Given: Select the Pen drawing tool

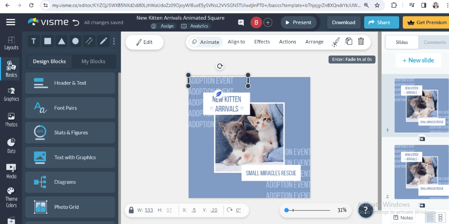Looking at the screenshot, I should point(103,41).
